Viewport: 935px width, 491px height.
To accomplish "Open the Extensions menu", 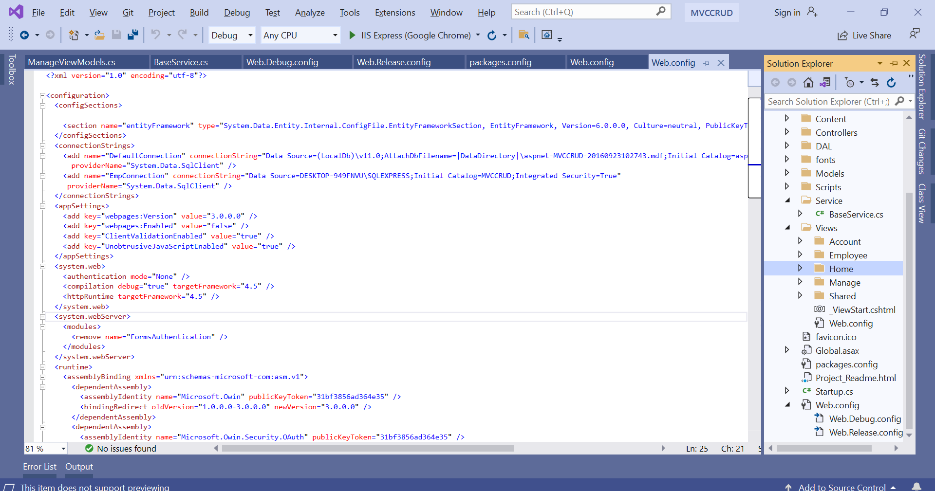I will 394,13.
